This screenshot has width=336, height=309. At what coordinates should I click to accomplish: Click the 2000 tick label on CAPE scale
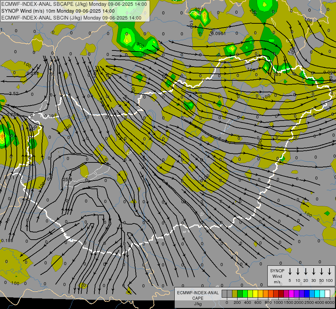click(x=299, y=302)
